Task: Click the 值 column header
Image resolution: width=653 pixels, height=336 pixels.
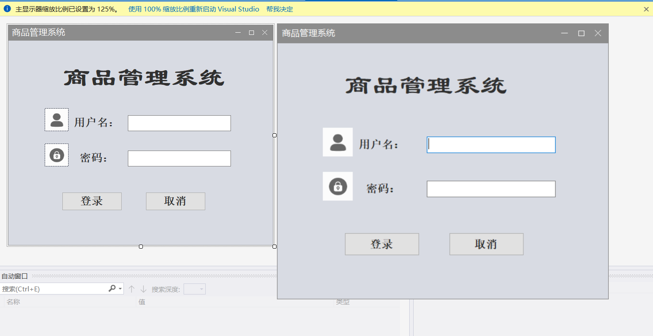Action: [x=142, y=302]
